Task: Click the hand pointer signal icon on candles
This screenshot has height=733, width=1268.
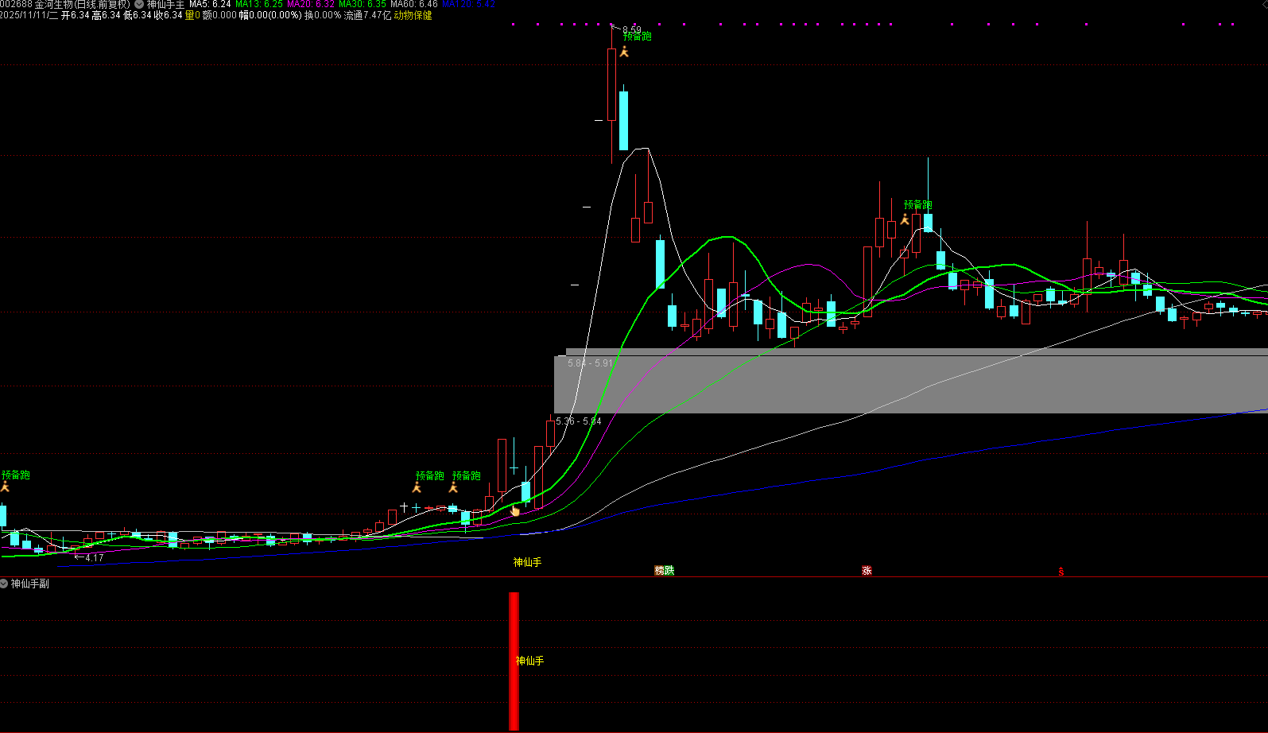Action: (515, 511)
